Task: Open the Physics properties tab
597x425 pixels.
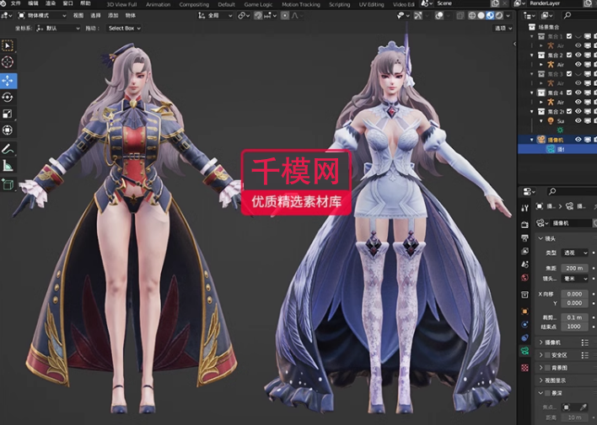Action: click(x=525, y=324)
